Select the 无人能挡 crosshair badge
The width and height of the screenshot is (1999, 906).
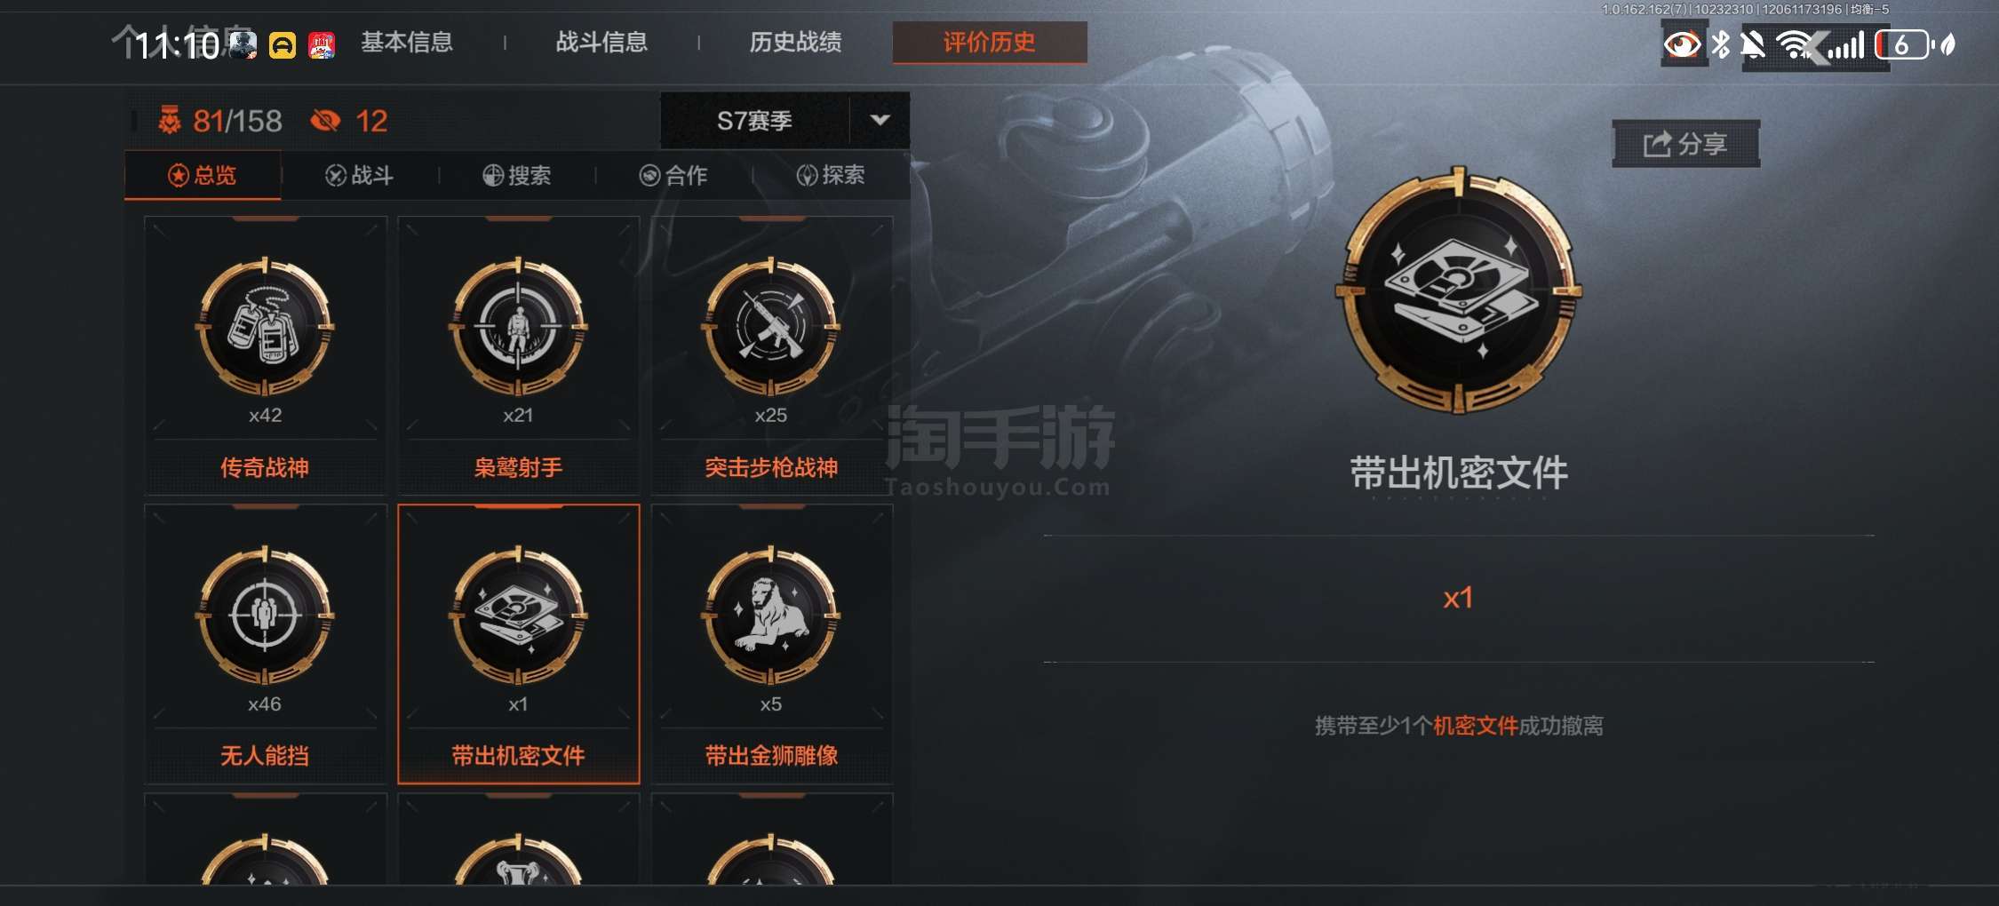[265, 644]
